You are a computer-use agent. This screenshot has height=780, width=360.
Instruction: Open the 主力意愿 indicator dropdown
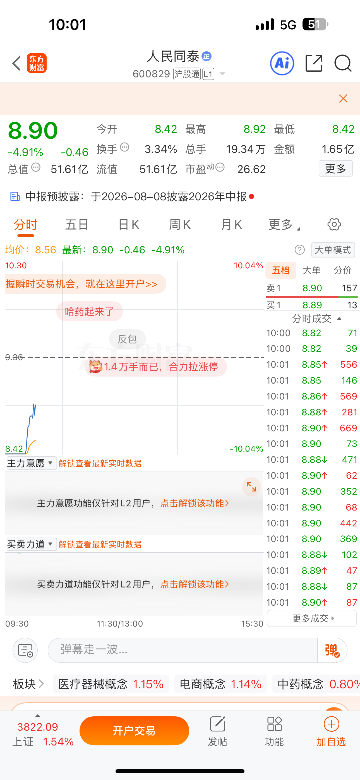point(32,463)
